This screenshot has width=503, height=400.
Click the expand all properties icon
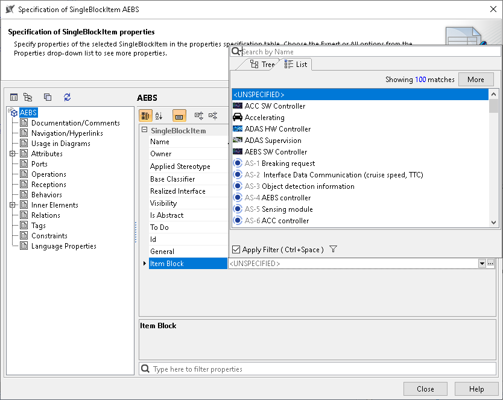tap(199, 115)
